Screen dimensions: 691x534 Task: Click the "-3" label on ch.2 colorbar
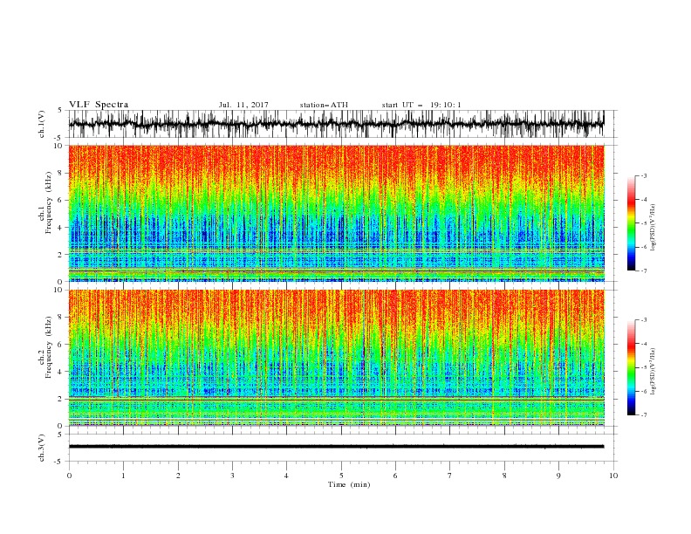pyautogui.click(x=643, y=320)
